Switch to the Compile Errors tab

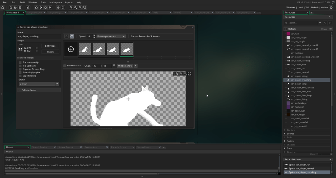122,147
